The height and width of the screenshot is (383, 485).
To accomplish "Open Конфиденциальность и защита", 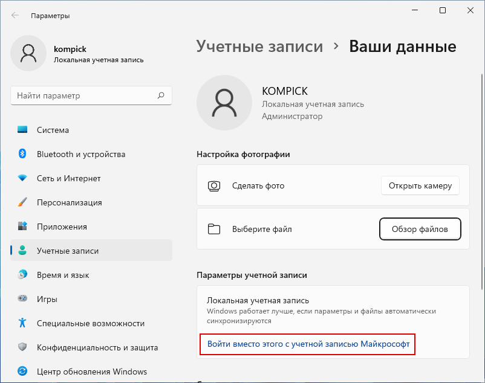I will (x=91, y=347).
